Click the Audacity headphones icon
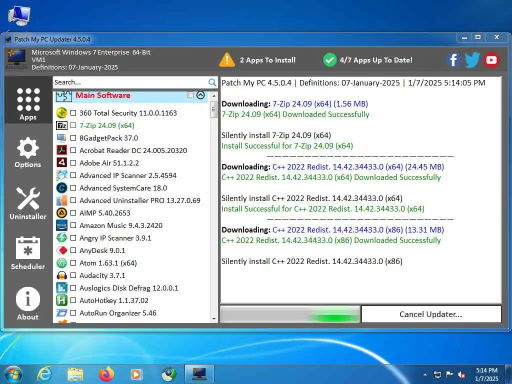This screenshot has width=512, height=384. [61, 275]
